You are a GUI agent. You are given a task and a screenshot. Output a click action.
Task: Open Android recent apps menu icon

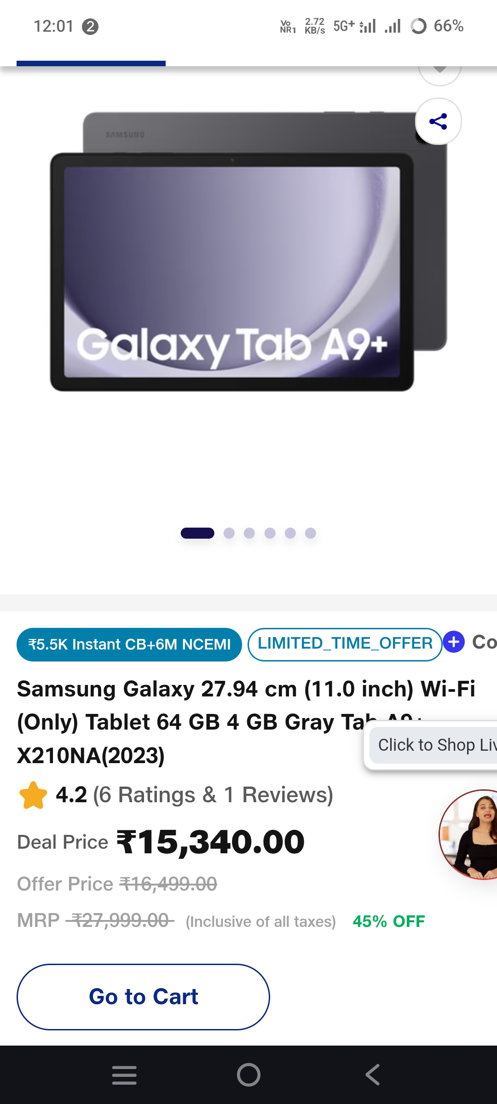(124, 1075)
